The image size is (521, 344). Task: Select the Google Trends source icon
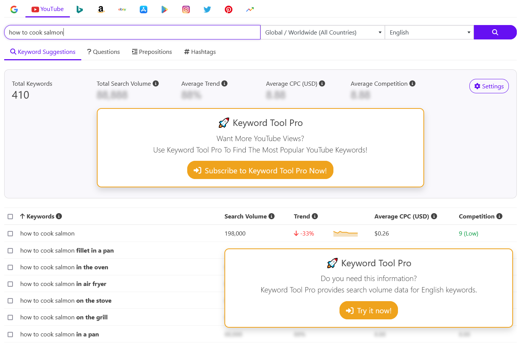[x=250, y=9]
